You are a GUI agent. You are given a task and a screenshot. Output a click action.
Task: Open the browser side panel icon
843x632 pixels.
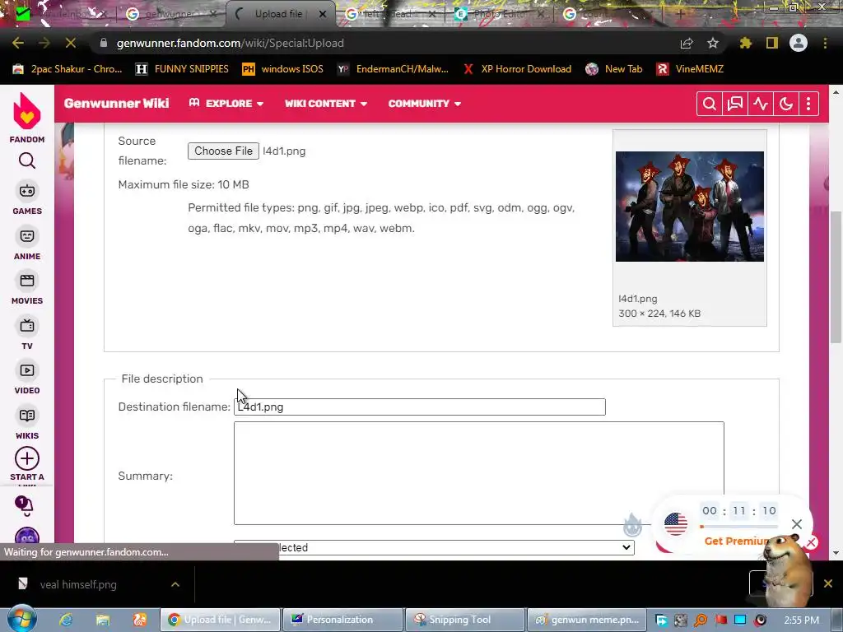[772, 43]
